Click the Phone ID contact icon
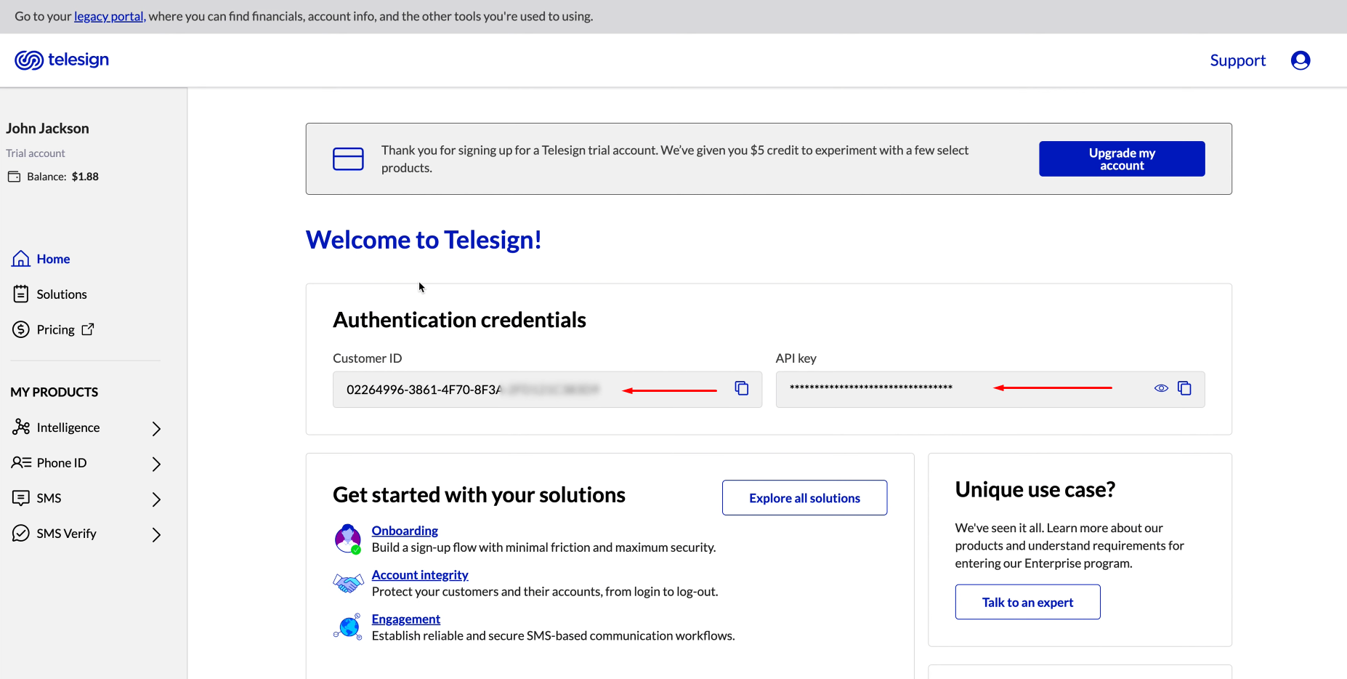The image size is (1347, 679). 21,462
